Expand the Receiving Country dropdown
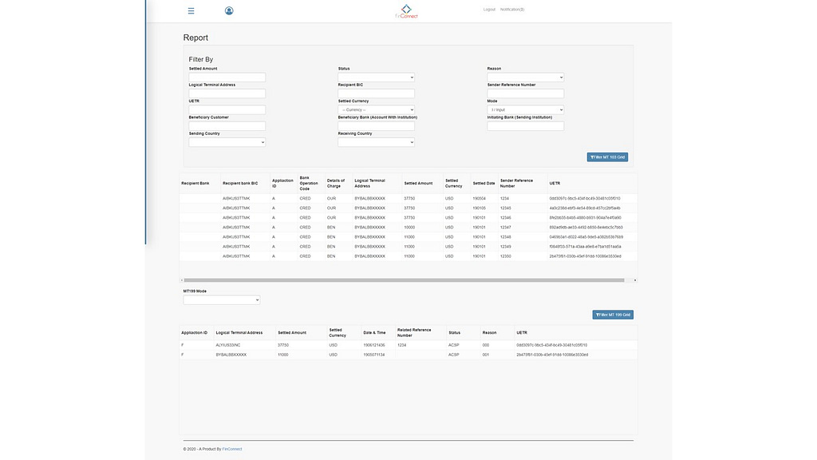The image size is (817, 460). tap(376, 142)
